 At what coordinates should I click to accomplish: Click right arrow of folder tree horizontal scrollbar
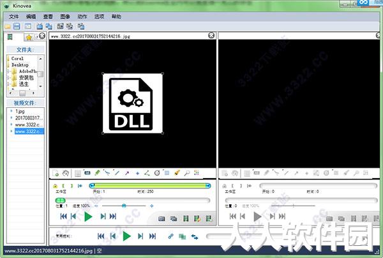[x=34, y=93]
